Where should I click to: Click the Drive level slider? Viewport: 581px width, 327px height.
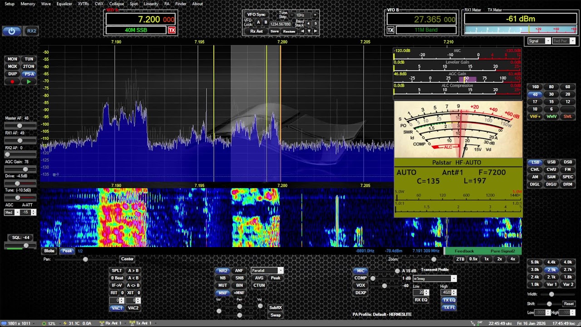pyautogui.click(x=20, y=183)
